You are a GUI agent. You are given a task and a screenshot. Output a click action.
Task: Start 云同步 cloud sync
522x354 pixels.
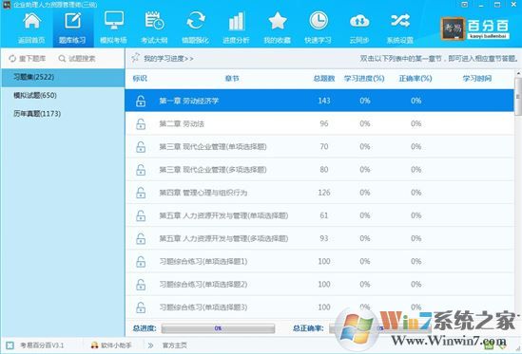[359, 28]
